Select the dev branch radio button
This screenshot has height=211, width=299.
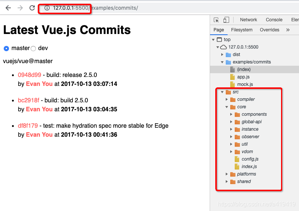pyautogui.click(x=33, y=49)
